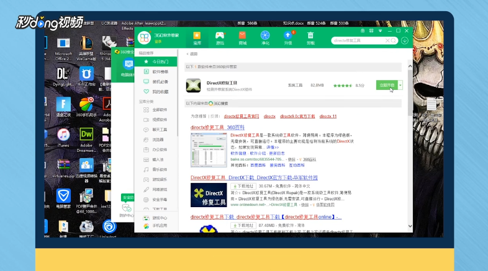Open the directx修复工具下载 online result title
The height and width of the screenshot is (271, 488).
pos(266,217)
